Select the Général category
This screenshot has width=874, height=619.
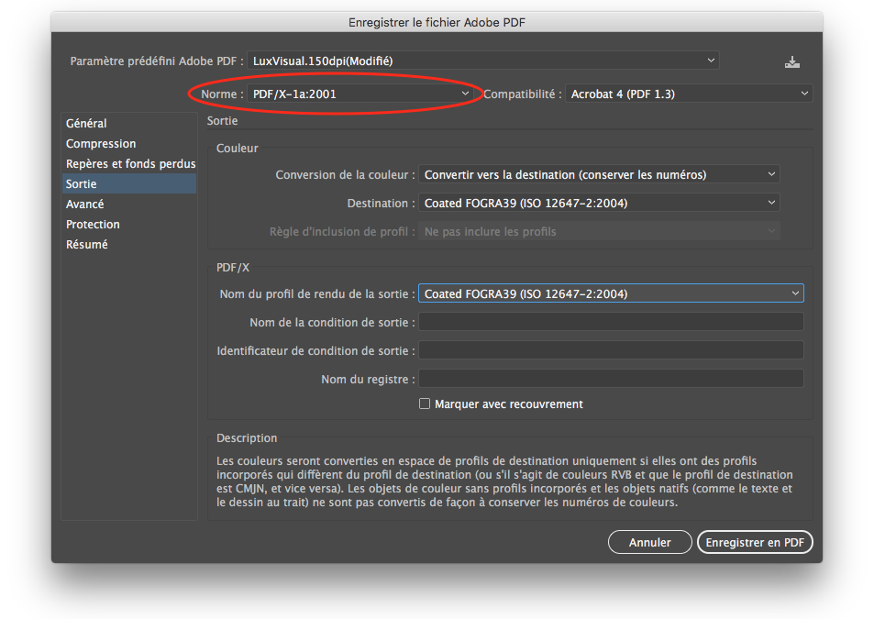(x=86, y=124)
